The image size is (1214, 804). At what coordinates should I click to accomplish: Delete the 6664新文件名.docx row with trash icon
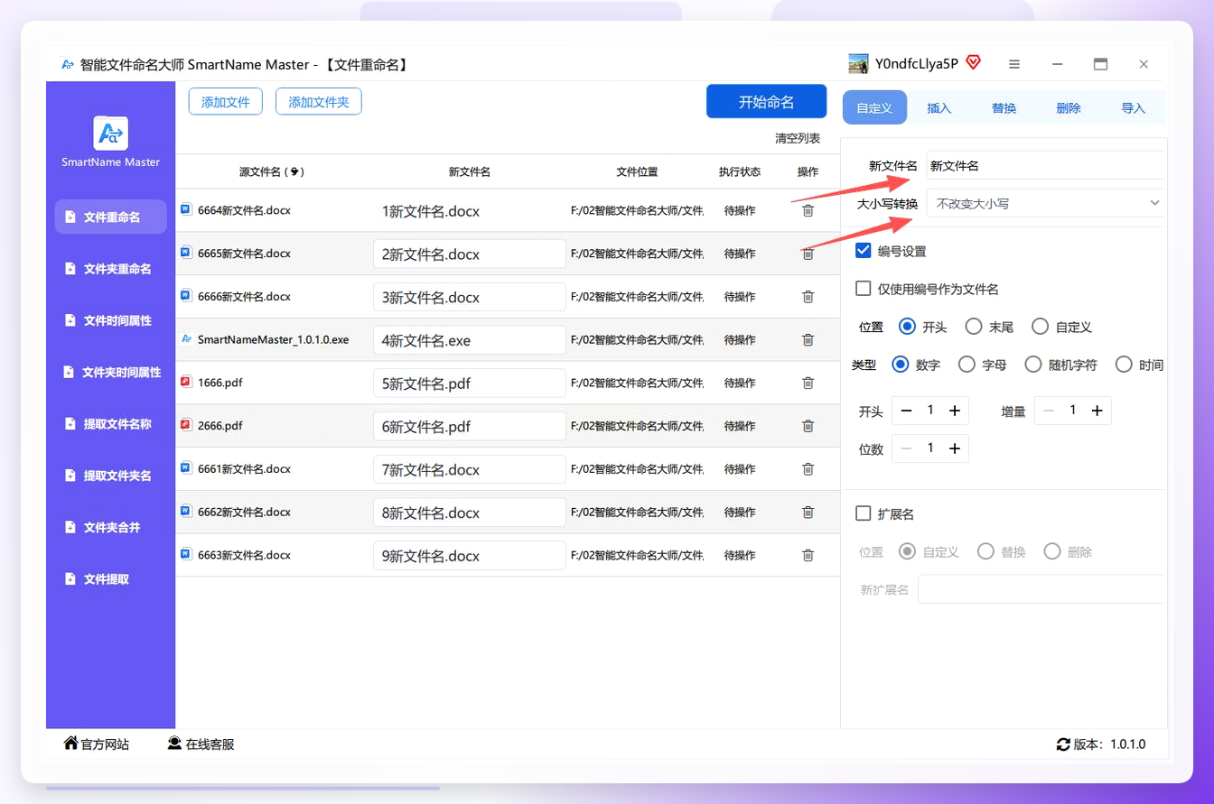click(808, 210)
